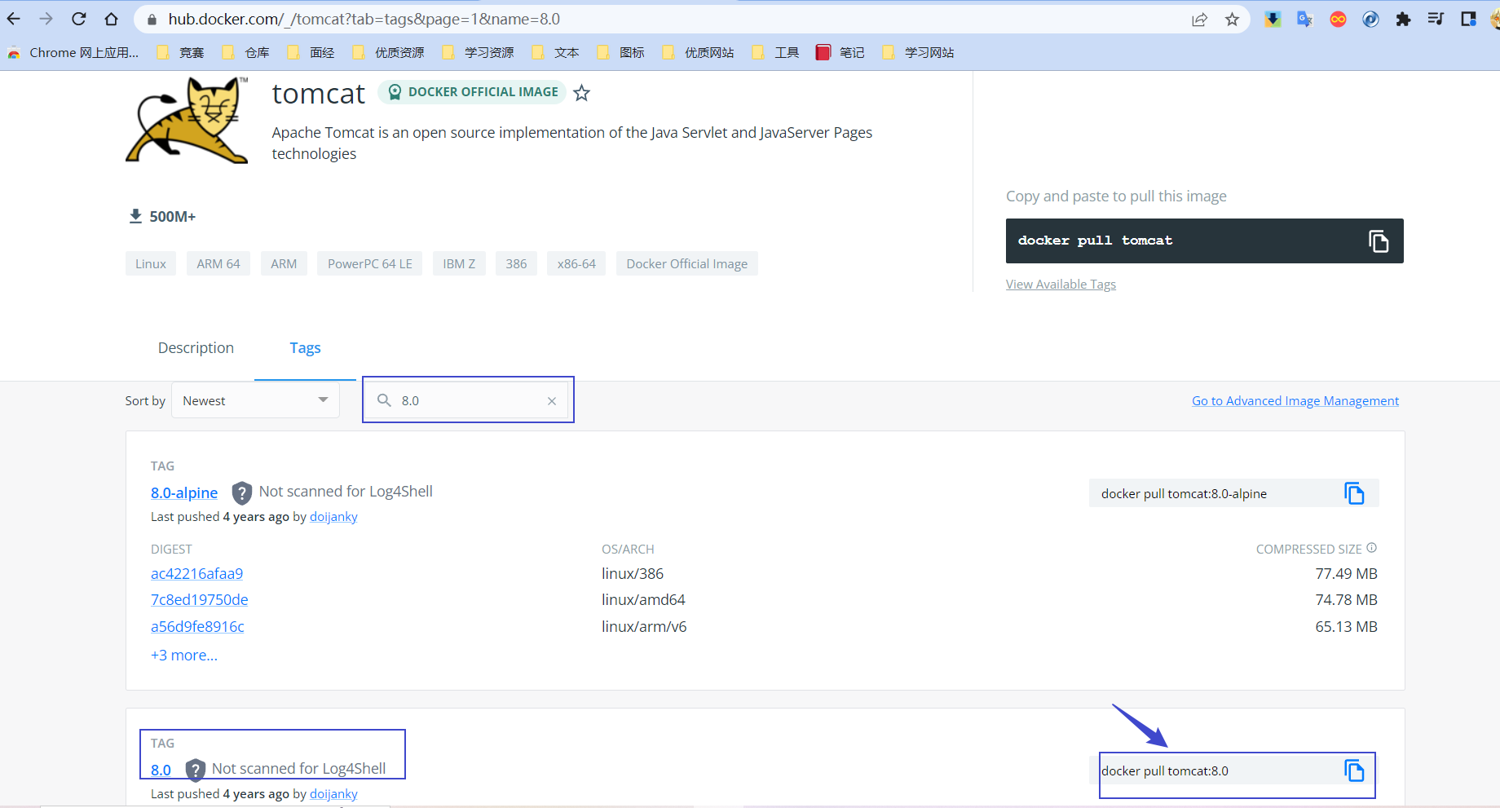1500x808 pixels.
Task: Open the 竞赛 bookmark folder
Action: click(x=180, y=53)
